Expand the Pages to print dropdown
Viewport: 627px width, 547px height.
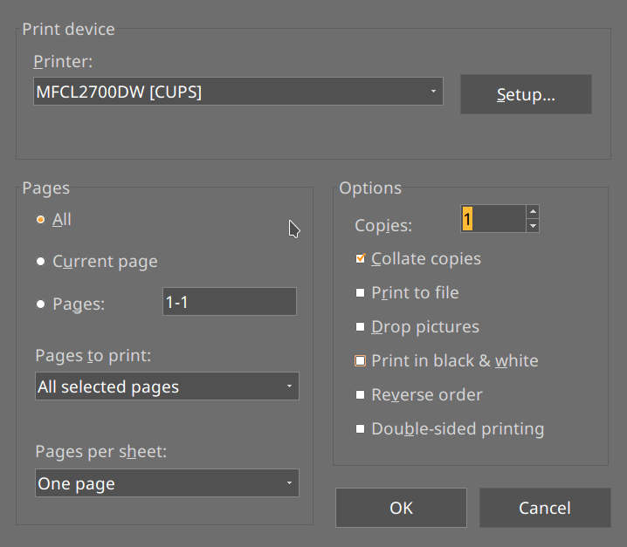pyautogui.click(x=167, y=386)
